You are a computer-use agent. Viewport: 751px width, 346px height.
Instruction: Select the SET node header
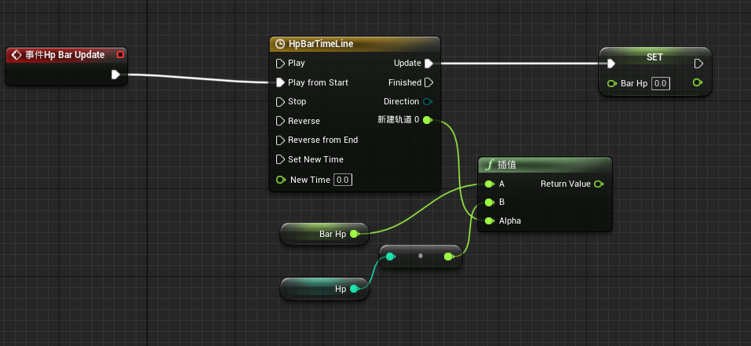(654, 57)
